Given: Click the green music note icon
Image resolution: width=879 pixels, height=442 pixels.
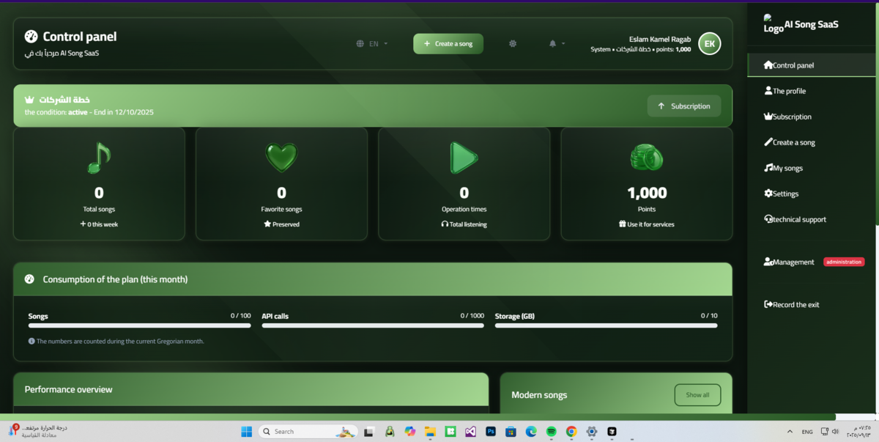Looking at the screenshot, I should 99,158.
